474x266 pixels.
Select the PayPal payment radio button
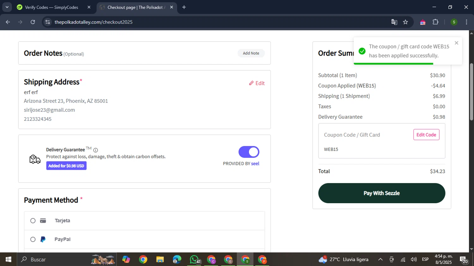[33, 239]
